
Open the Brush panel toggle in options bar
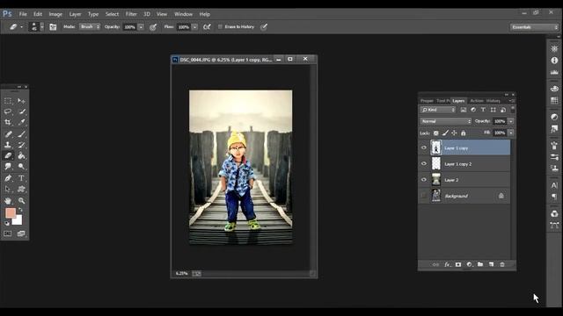tap(53, 27)
